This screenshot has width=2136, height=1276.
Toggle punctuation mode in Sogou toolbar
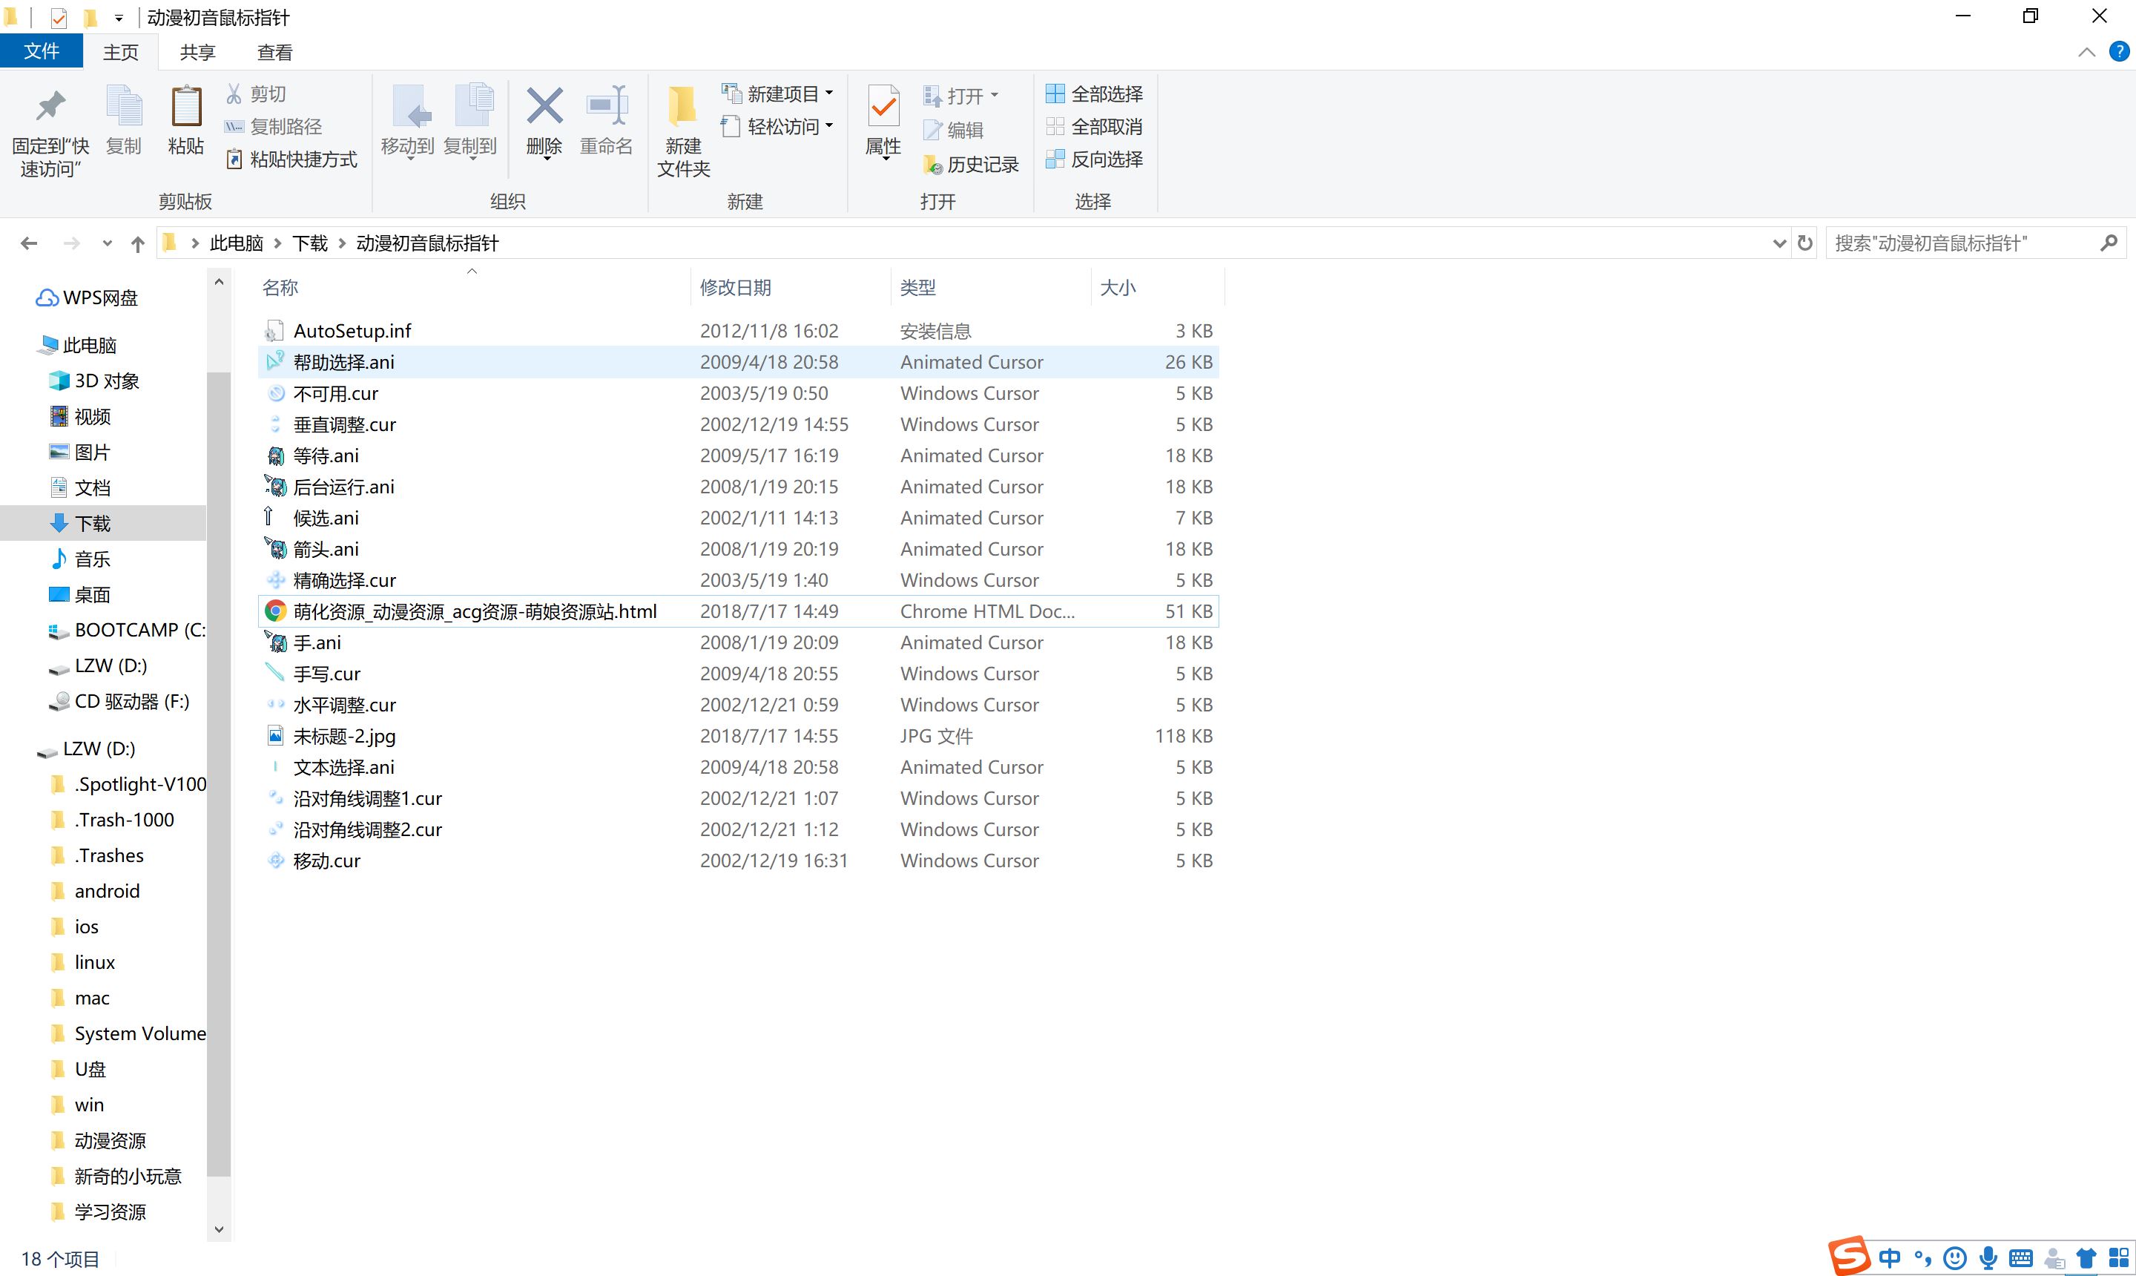pyautogui.click(x=1923, y=1257)
